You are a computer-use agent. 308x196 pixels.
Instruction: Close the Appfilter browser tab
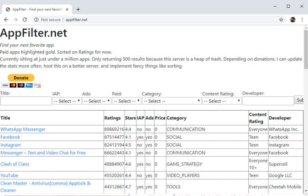pos(68,9)
